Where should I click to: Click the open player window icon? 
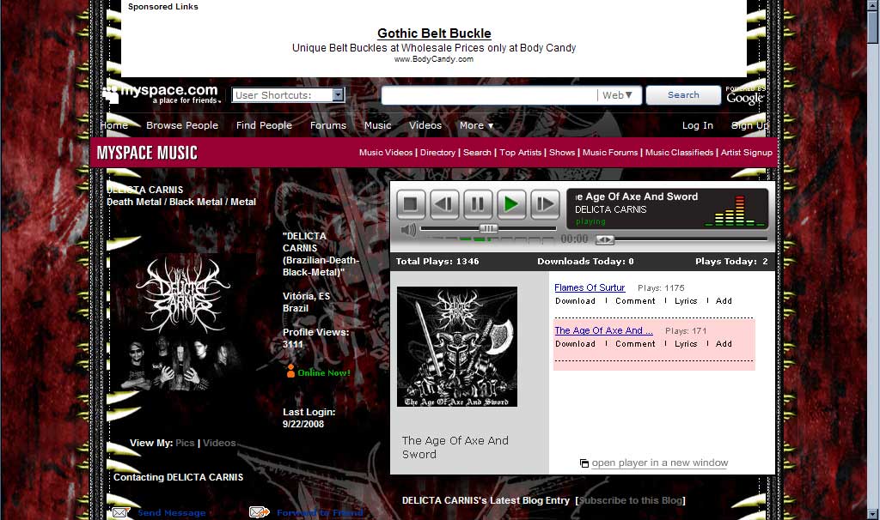click(x=584, y=463)
